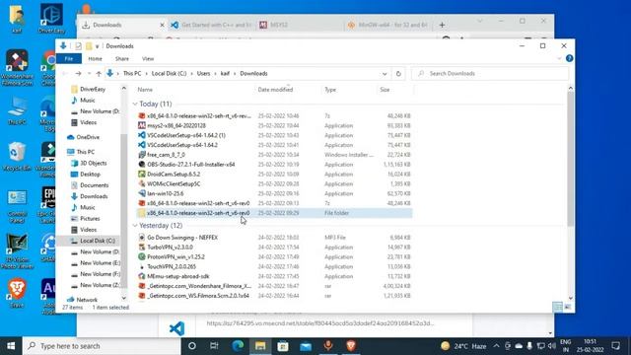Open the address bar history dropdown
Screen dimensions: 631x355
click(x=385, y=74)
